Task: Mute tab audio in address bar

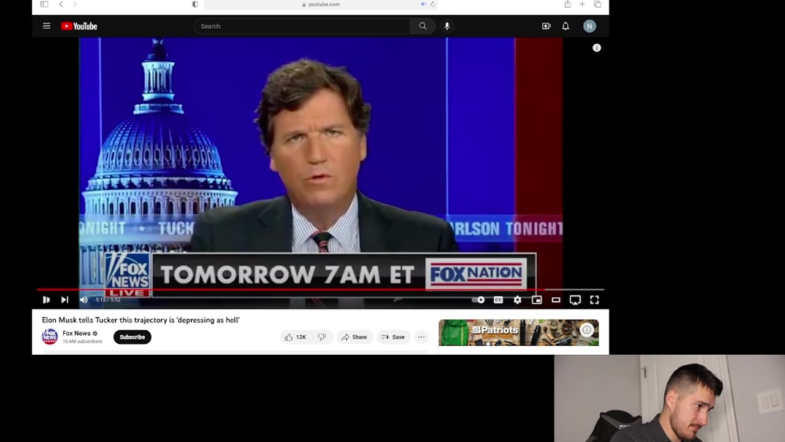Action: click(423, 4)
